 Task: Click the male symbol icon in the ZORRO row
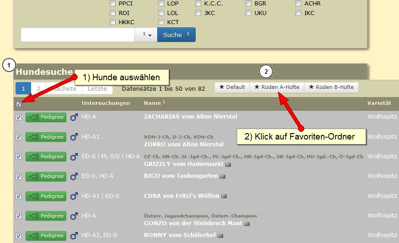[x=74, y=137]
